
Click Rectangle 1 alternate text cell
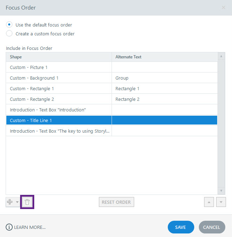point(164,88)
